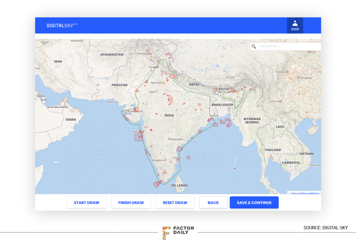Click the Bengaluru city label

pyautogui.click(x=158, y=160)
